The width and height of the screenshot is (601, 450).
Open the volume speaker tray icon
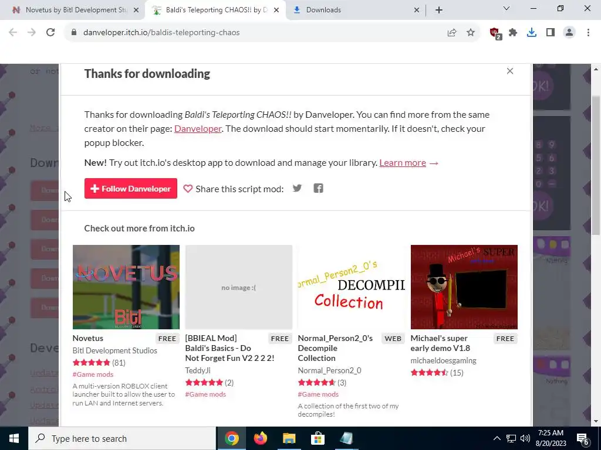pyautogui.click(x=525, y=438)
